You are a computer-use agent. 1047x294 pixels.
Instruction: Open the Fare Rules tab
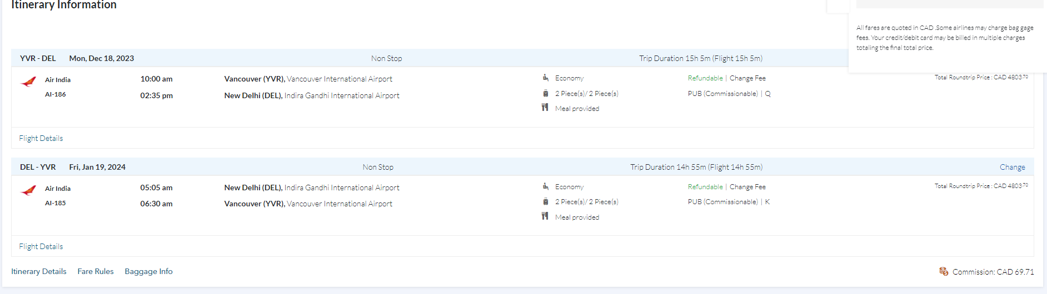pyautogui.click(x=96, y=271)
